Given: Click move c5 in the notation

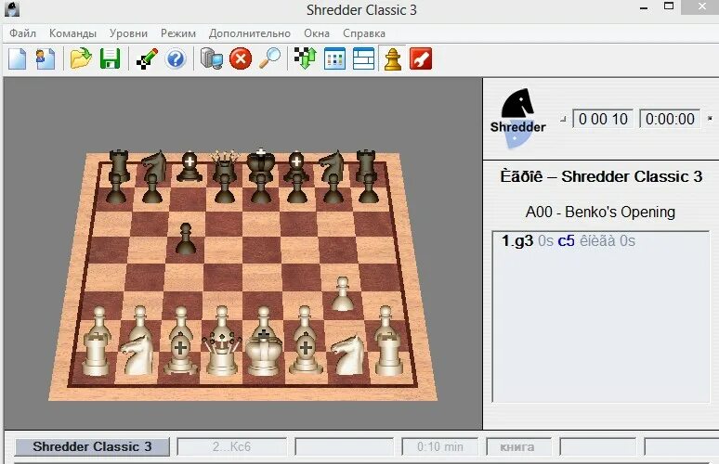Looking at the screenshot, I should pyautogui.click(x=566, y=241).
